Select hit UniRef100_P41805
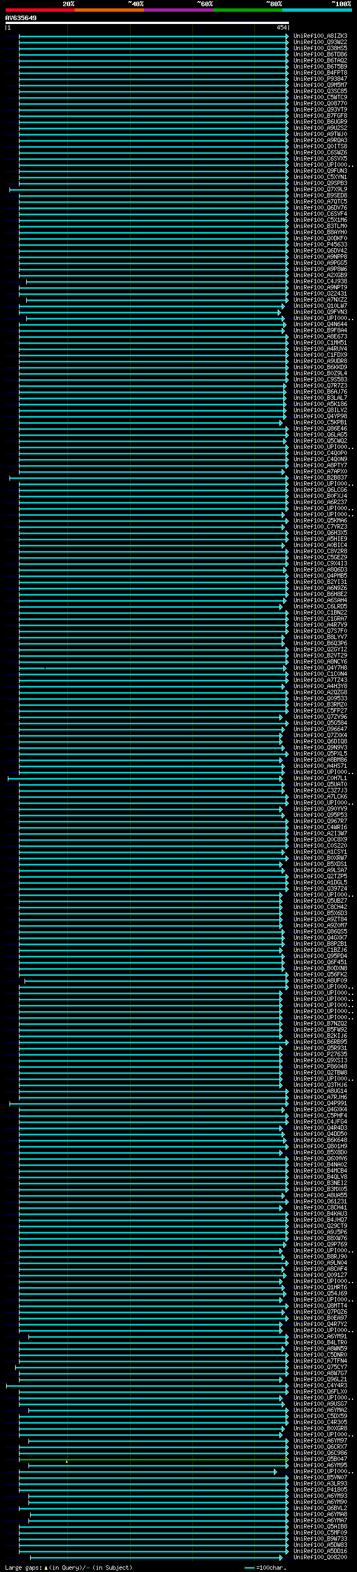Viewport: 357px width, 1572px height. tap(320, 1489)
